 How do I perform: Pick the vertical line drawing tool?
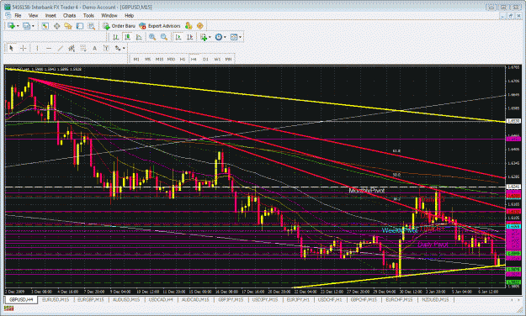pyautogui.click(x=37, y=48)
